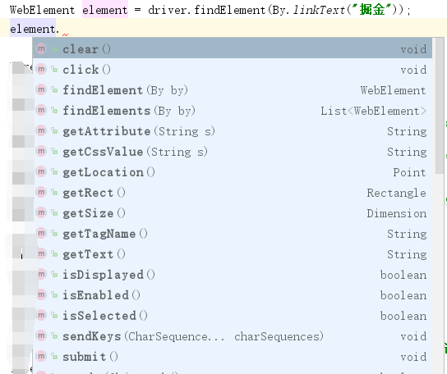Click the method icon beside getTagName

point(41,233)
